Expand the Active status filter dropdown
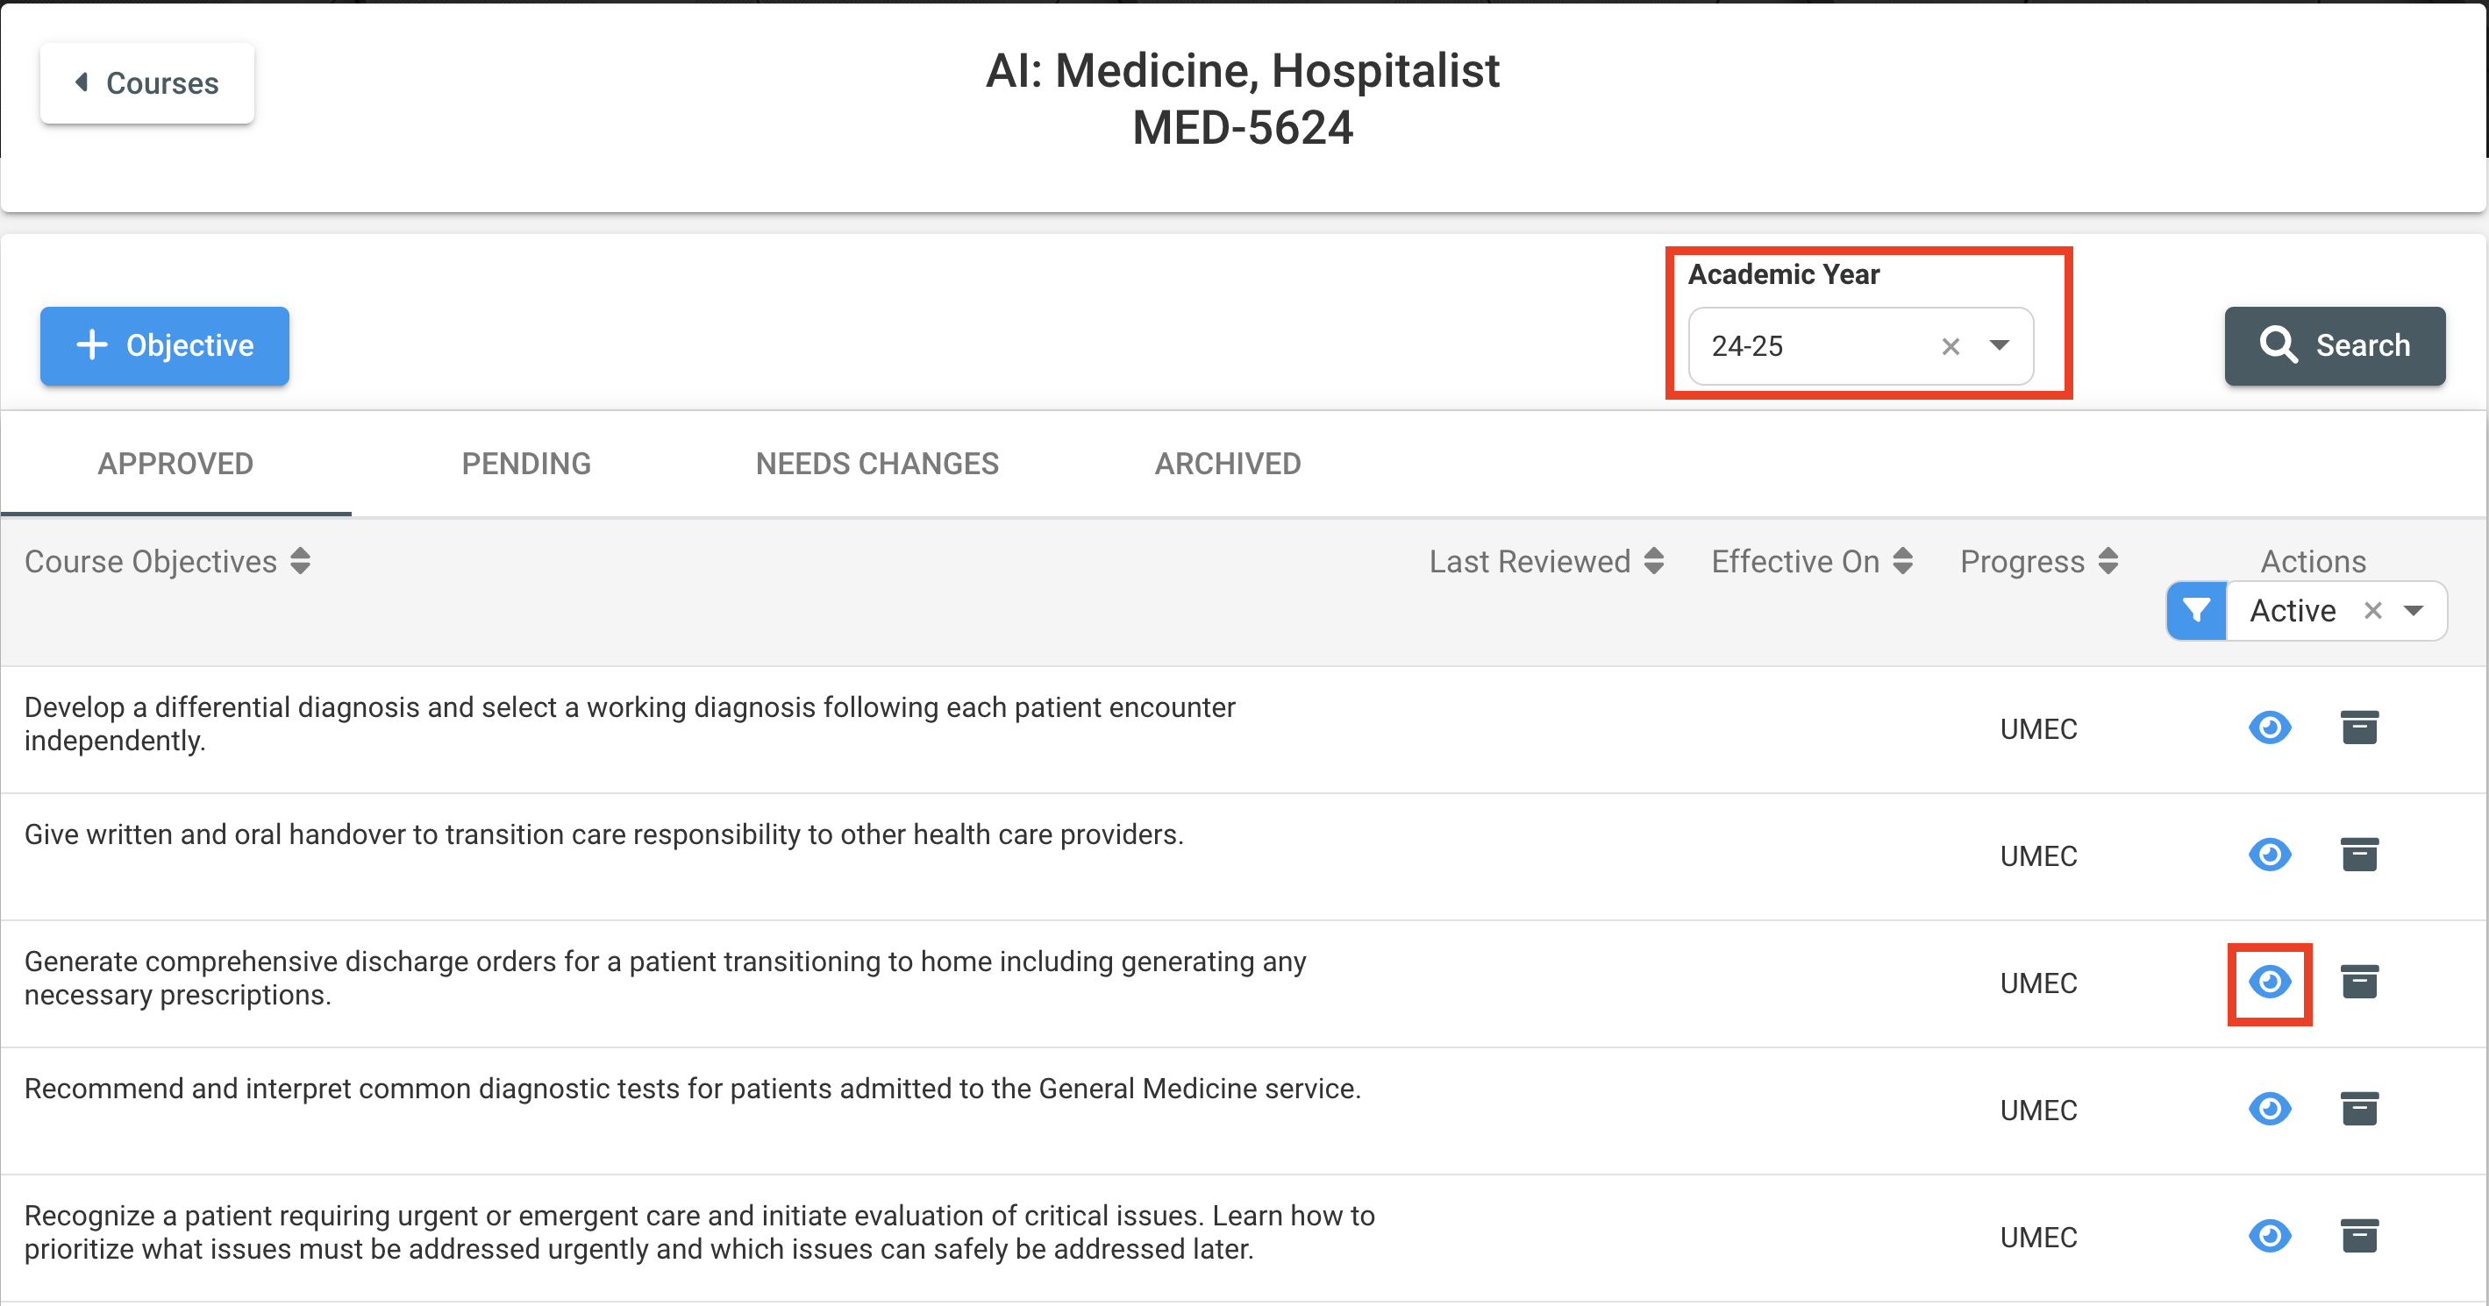This screenshot has height=1306, width=2489. click(x=2414, y=611)
